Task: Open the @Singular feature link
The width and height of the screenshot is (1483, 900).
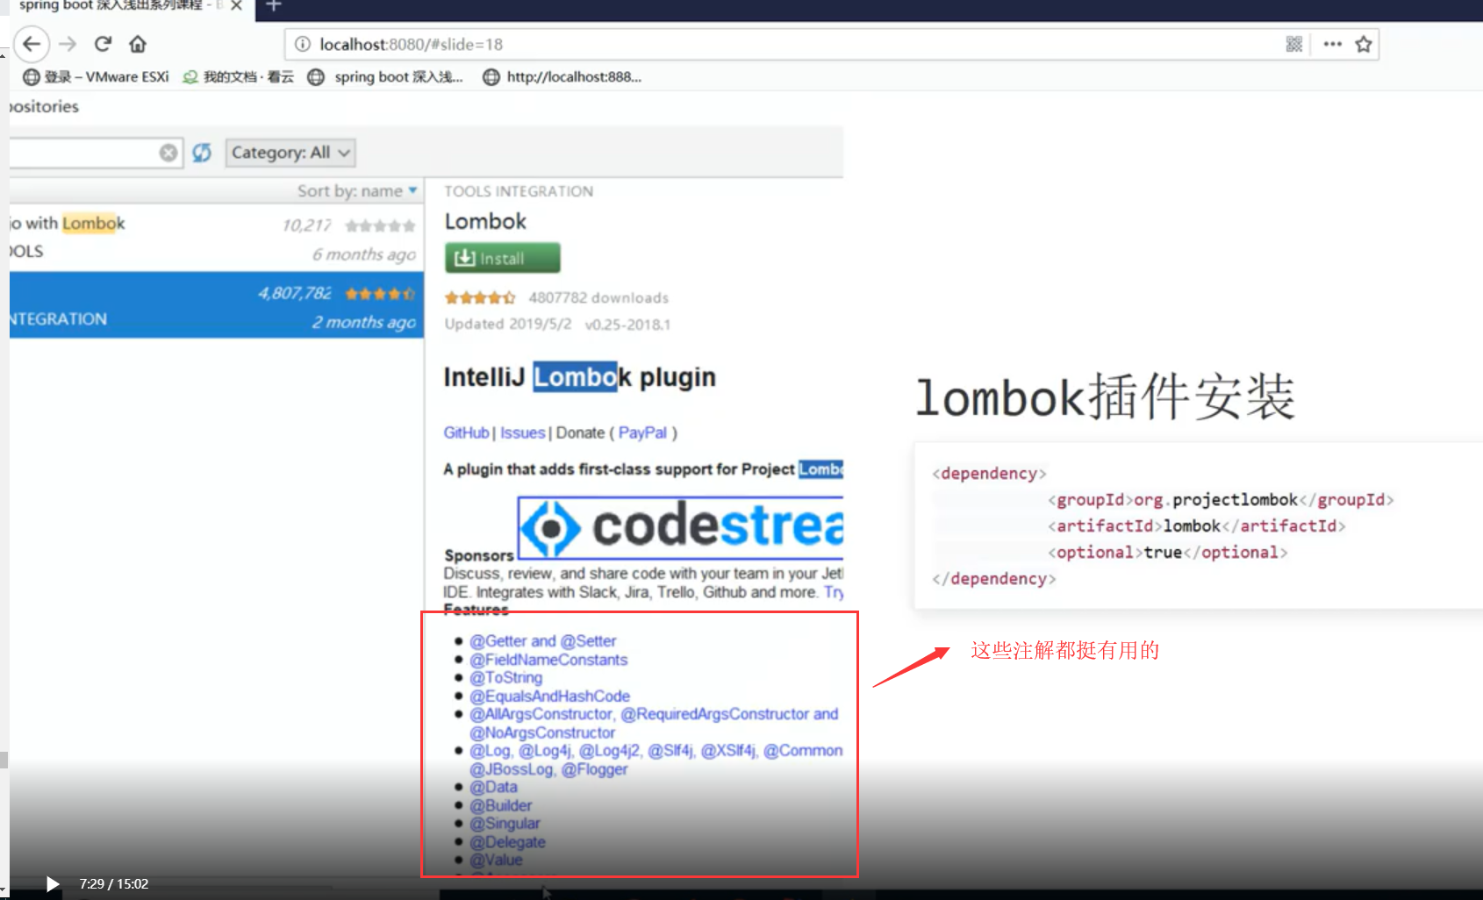Action: [x=505, y=824]
